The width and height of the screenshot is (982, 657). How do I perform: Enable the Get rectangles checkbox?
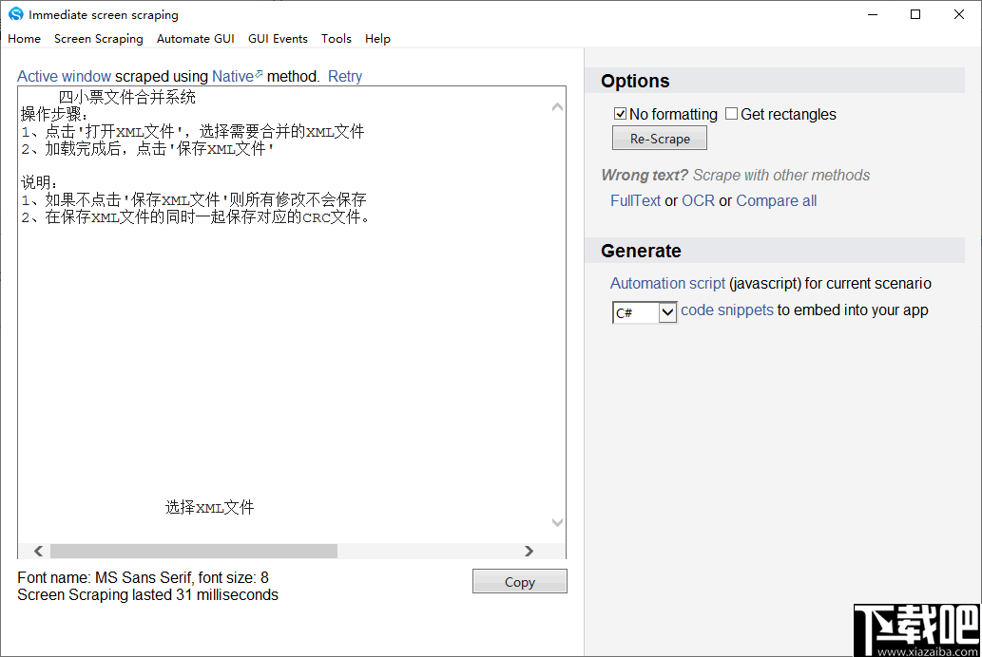(x=731, y=113)
